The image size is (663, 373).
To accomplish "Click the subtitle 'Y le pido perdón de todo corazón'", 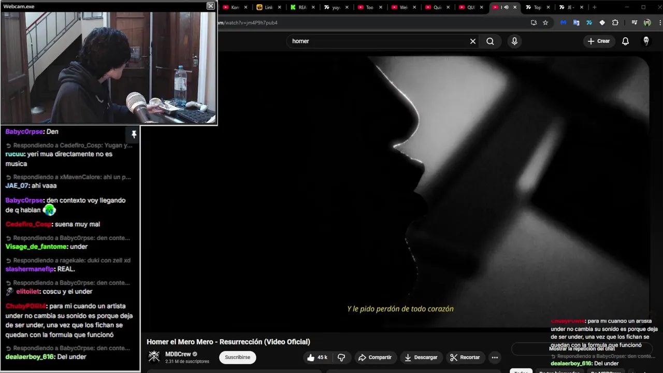I will [400, 309].
